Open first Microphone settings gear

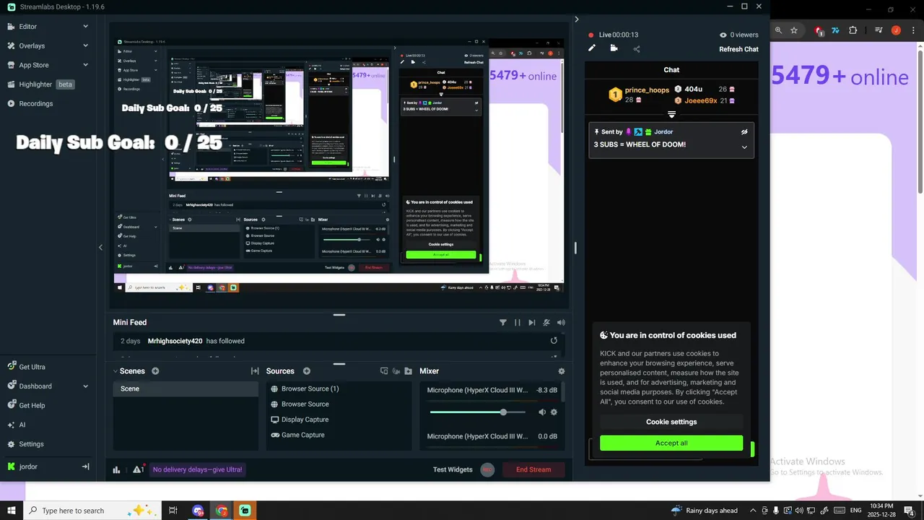click(554, 412)
